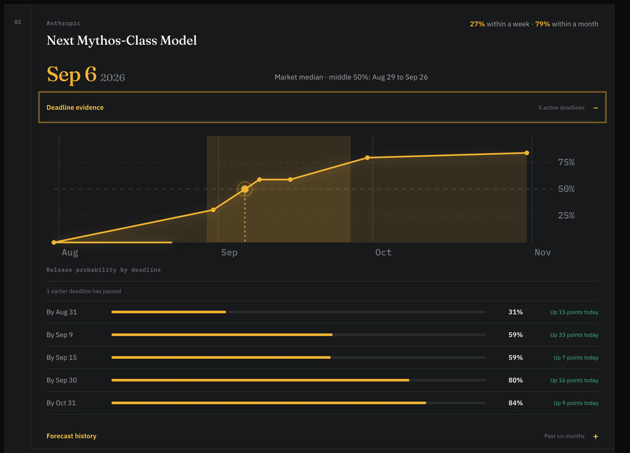Screen dimensions: 630x453
Task: Click '1 earlier deadline has passed' note
Action: (x=84, y=291)
